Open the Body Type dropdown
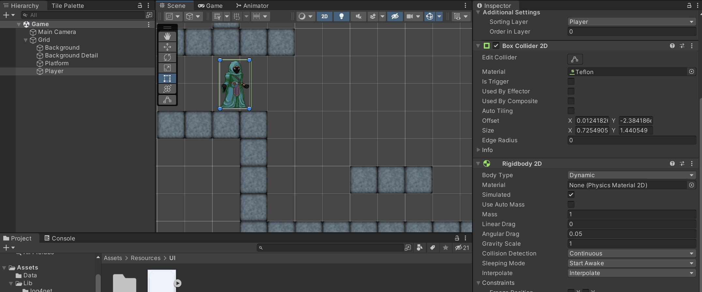 [x=631, y=175]
